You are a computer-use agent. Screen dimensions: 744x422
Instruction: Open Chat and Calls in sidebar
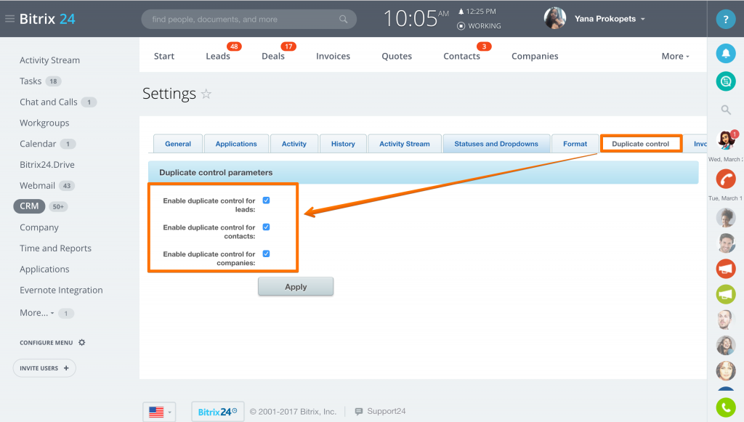pyautogui.click(x=49, y=102)
